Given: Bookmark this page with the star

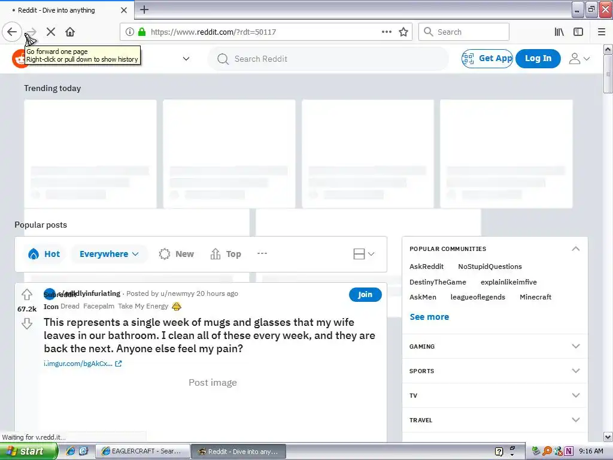Looking at the screenshot, I should click(403, 32).
